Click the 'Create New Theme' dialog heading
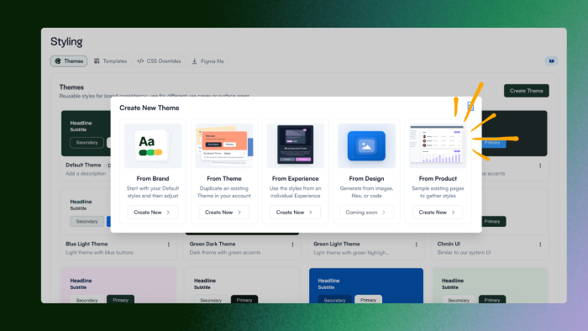 150,108
